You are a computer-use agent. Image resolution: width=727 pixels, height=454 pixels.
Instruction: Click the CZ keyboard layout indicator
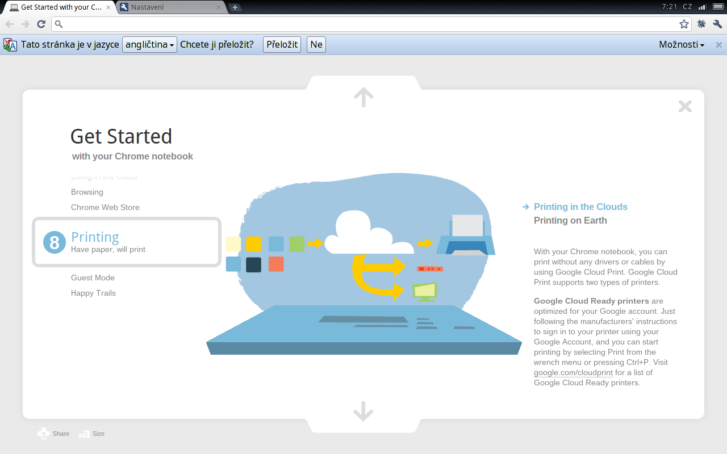[687, 7]
